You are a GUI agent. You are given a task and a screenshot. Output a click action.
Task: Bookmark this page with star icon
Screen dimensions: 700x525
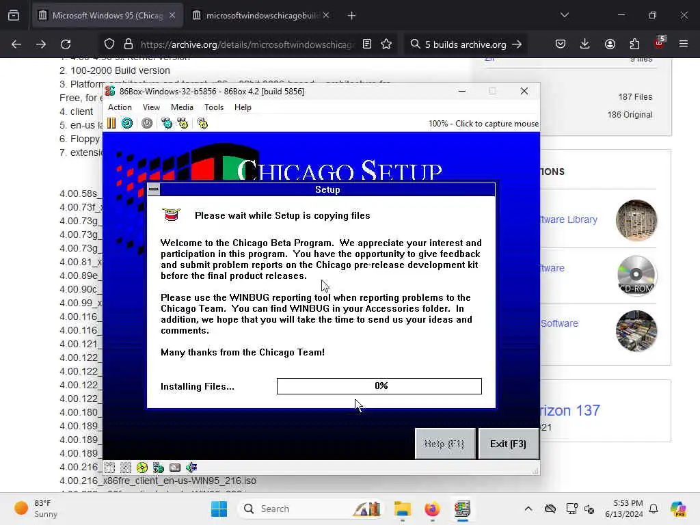[x=387, y=44]
